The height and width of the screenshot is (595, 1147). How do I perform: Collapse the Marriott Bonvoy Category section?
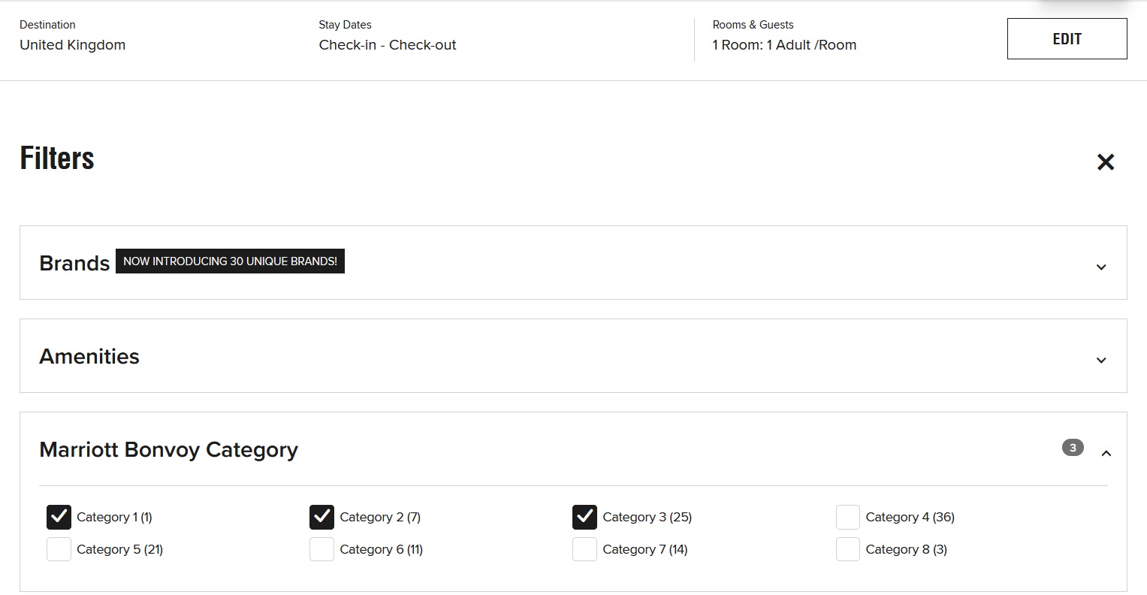click(x=1106, y=453)
